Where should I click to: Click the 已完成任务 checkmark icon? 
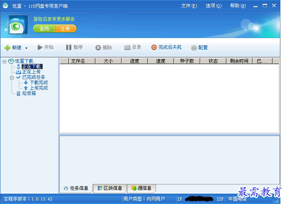pos(18,77)
